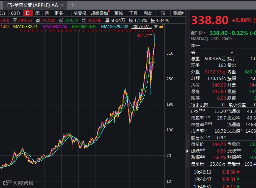The width and height of the screenshot is (256, 188).
Task: Click the 开 344.72 open price readout
Action: click(x=22, y=20)
